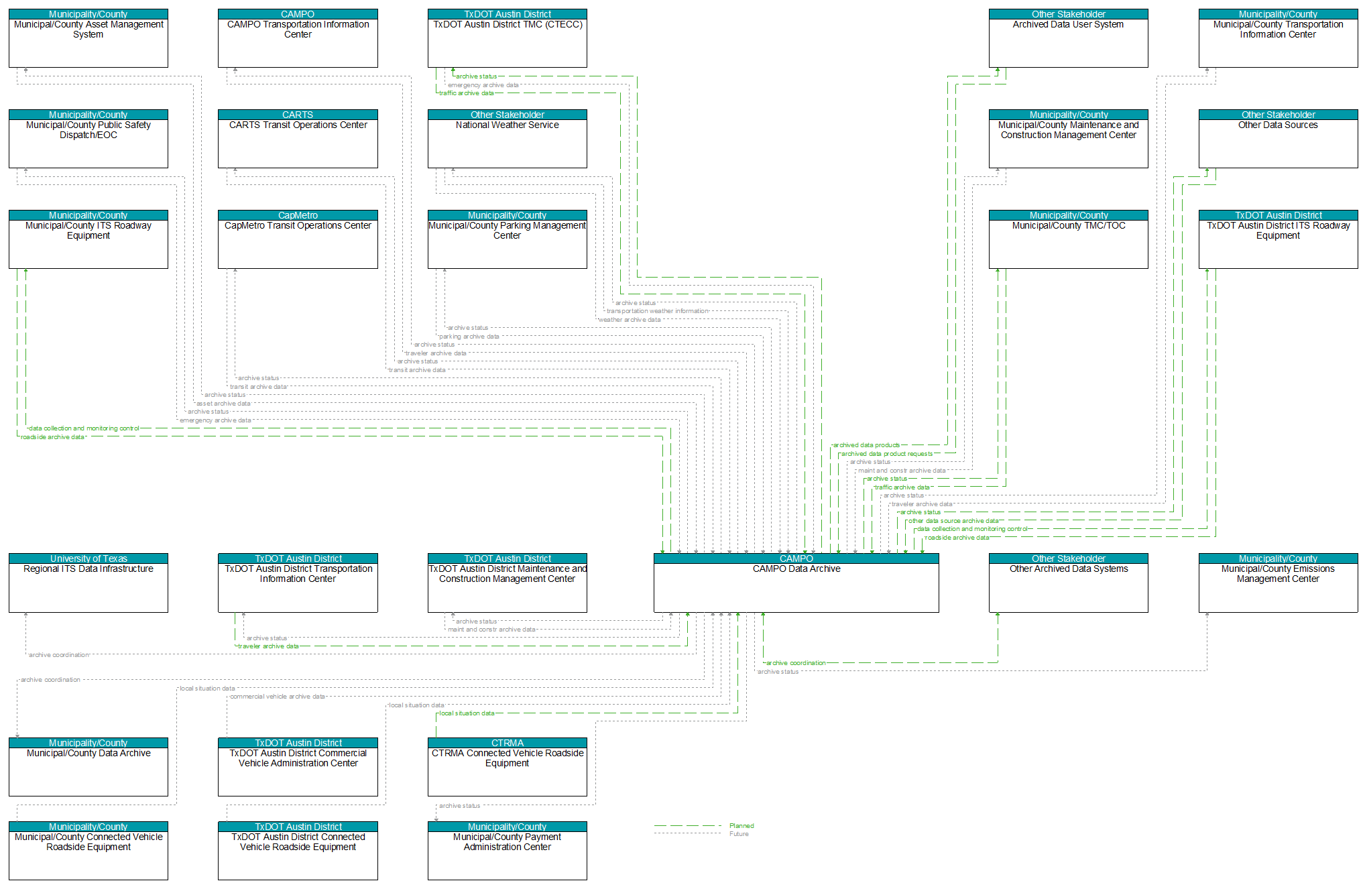The height and width of the screenshot is (889, 1365).
Task: Click the 'University of Texas' box header
Action: pyautogui.click(x=88, y=558)
